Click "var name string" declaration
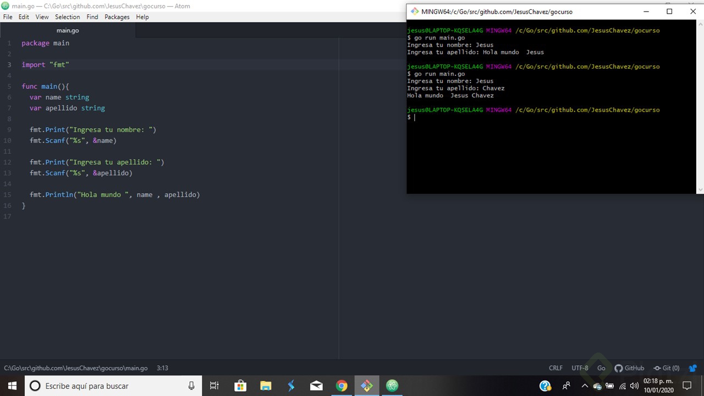The height and width of the screenshot is (396, 704). click(x=59, y=97)
